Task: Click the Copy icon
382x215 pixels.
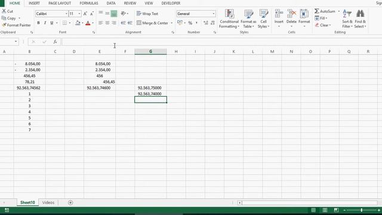Action: (4, 18)
